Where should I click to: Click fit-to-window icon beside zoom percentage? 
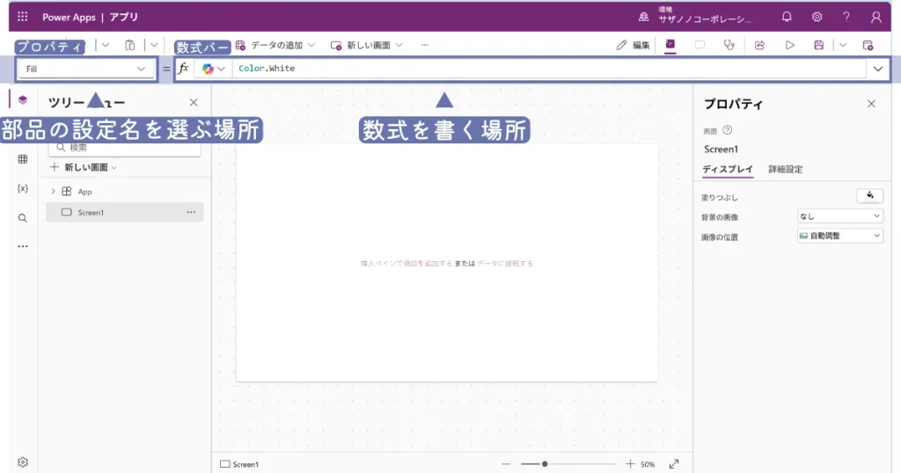point(674,464)
